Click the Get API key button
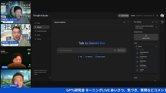The width and height of the screenshot is (166, 93). tap(123, 16)
